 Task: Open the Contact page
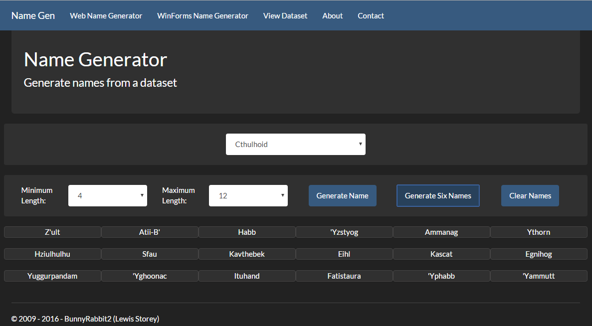pyautogui.click(x=371, y=16)
